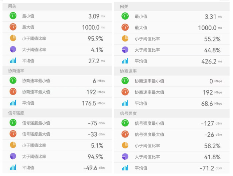The image size is (233, 176).
Task: Click blue bars icon beside right -71.2 dBm average
Action: (125, 168)
